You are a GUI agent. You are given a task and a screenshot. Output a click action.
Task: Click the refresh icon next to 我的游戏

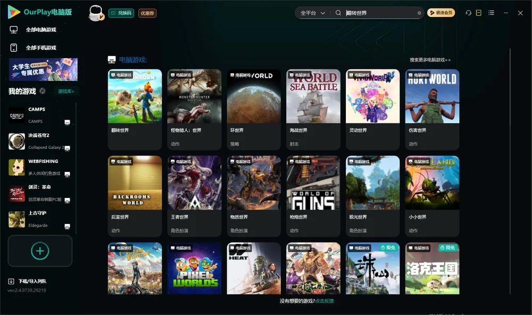[x=43, y=90]
